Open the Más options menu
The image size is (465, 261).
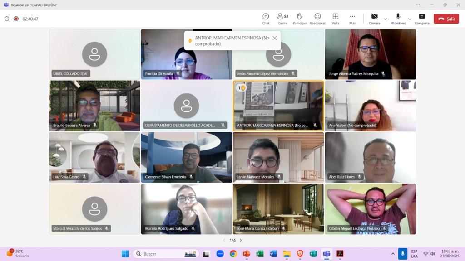click(x=352, y=19)
